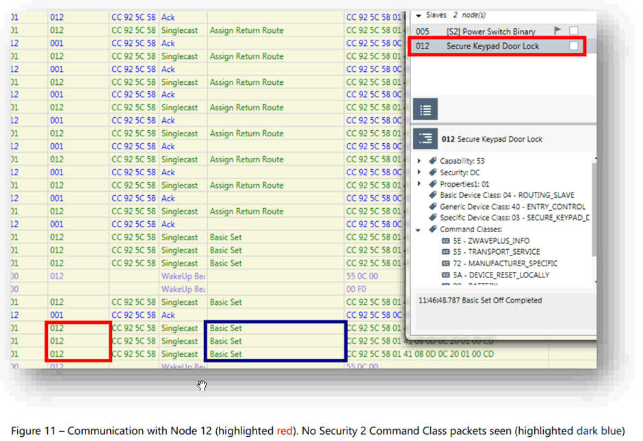Tick the checkbox for Secure Keypad Door Lock
This screenshot has width=643, height=441.
(x=574, y=46)
